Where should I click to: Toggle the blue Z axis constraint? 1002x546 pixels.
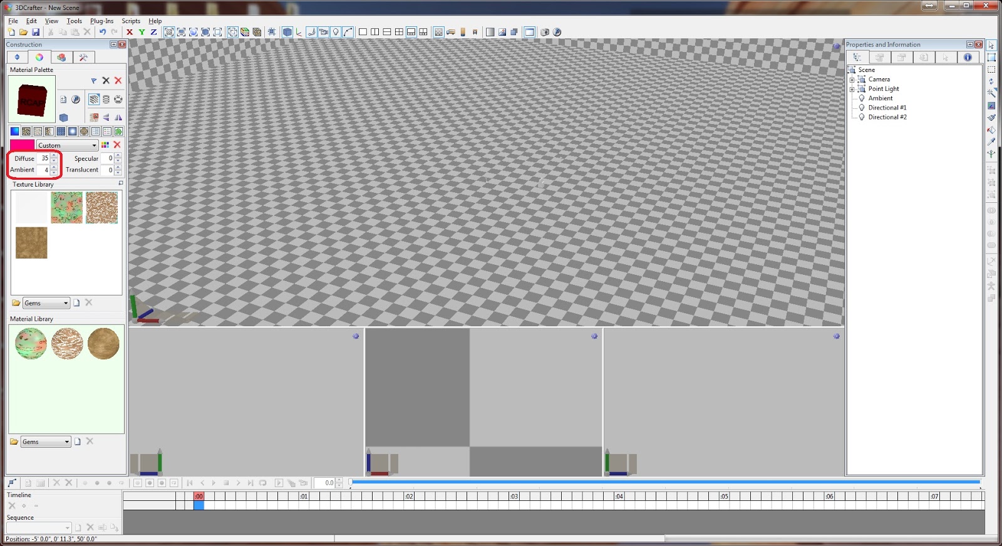click(153, 32)
